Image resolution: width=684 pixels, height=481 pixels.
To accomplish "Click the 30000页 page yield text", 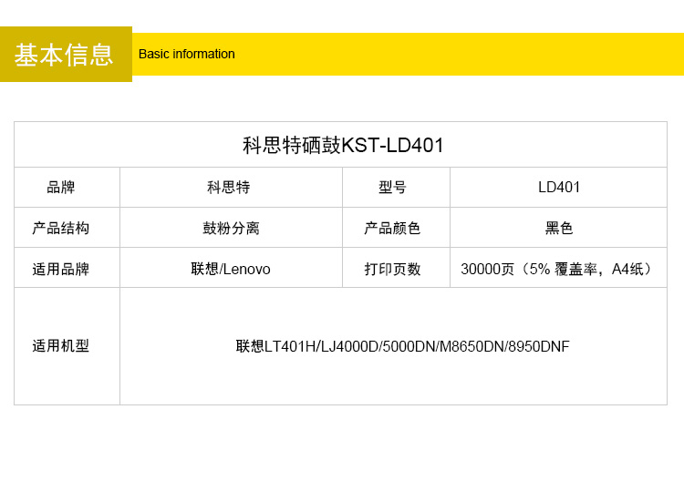I will [x=488, y=269].
